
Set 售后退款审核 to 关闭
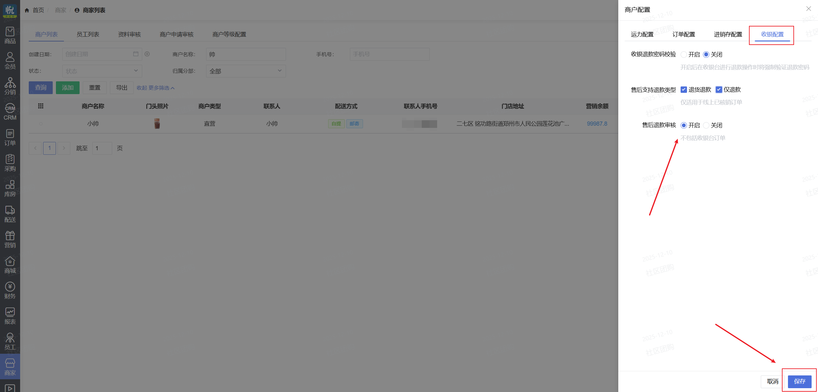coord(706,125)
